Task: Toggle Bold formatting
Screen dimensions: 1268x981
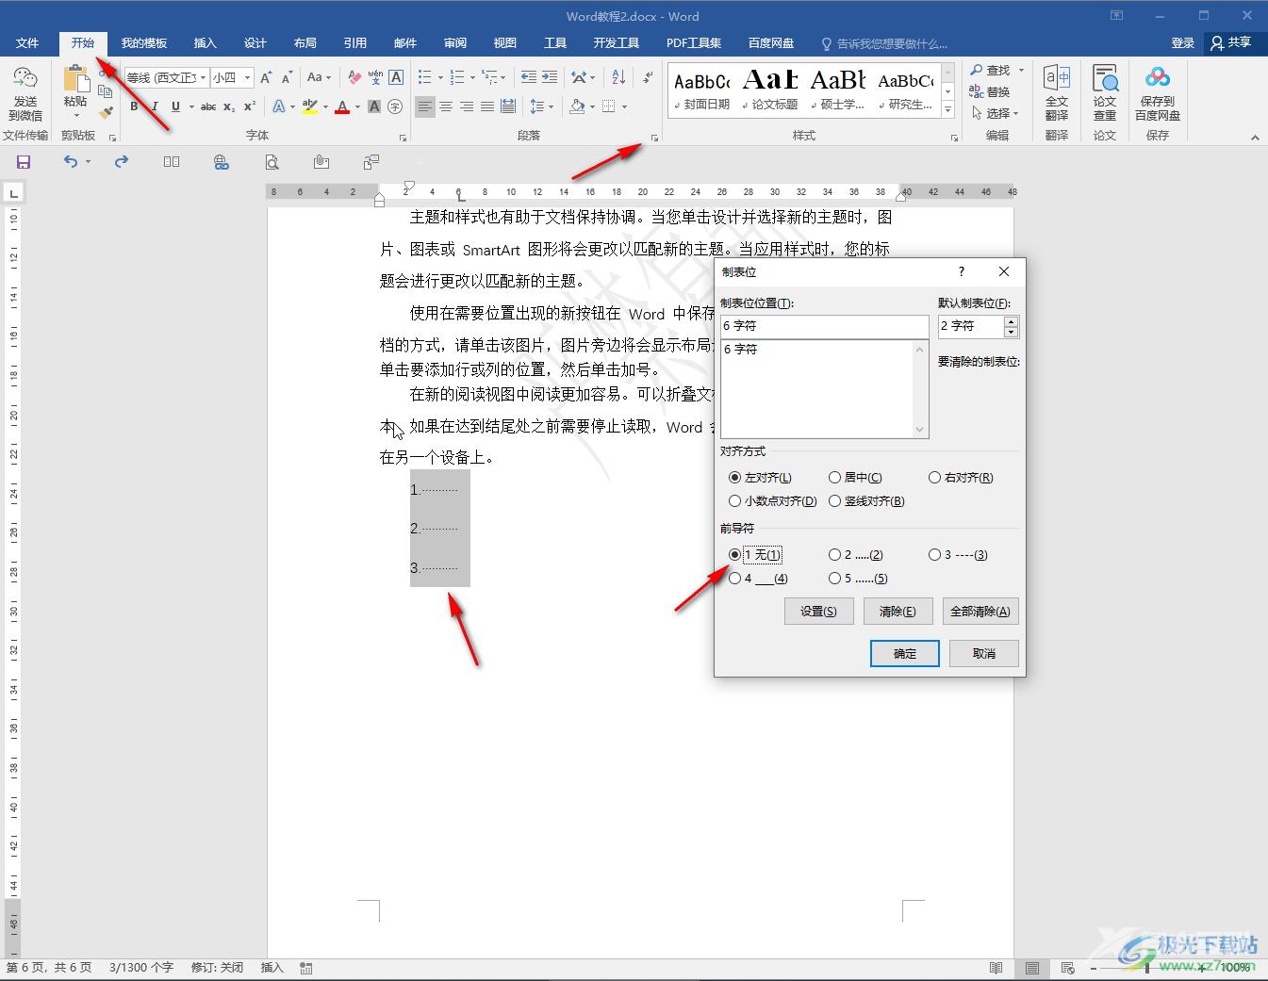Action: [134, 106]
